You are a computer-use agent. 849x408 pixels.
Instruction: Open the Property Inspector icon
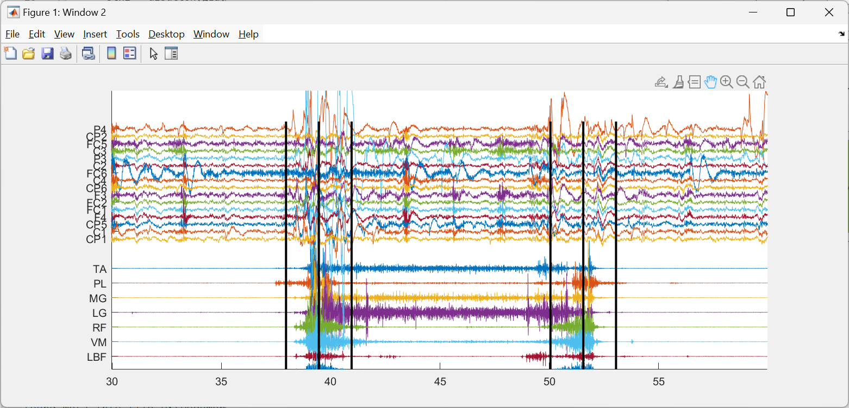(x=171, y=53)
